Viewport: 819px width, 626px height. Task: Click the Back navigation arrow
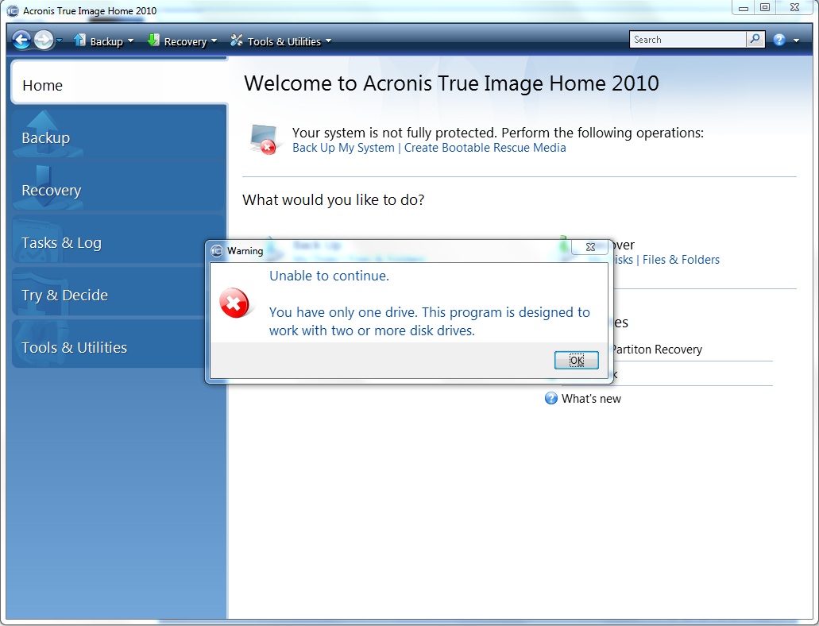tap(21, 41)
